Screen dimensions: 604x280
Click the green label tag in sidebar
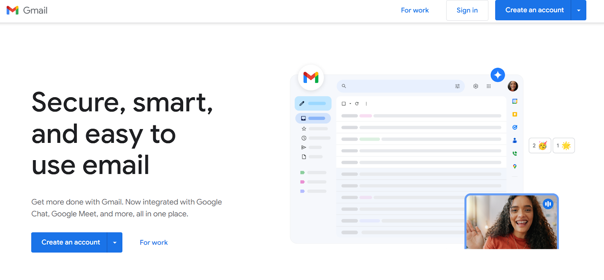click(302, 173)
